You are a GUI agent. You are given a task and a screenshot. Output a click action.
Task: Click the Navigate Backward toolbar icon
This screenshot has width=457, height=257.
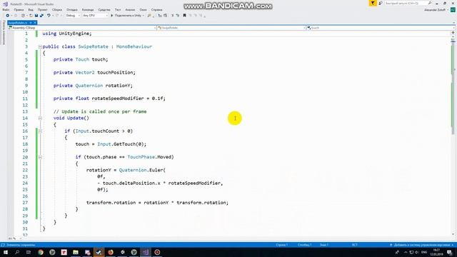pos(8,16)
